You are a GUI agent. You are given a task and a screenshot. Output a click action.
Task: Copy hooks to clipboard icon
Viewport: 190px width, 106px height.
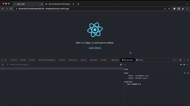(188, 73)
